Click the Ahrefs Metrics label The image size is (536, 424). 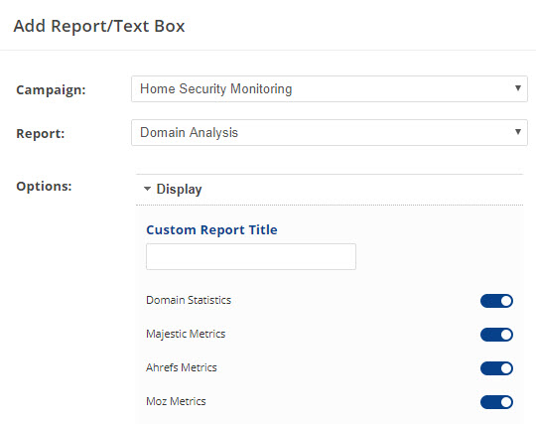[x=182, y=367]
